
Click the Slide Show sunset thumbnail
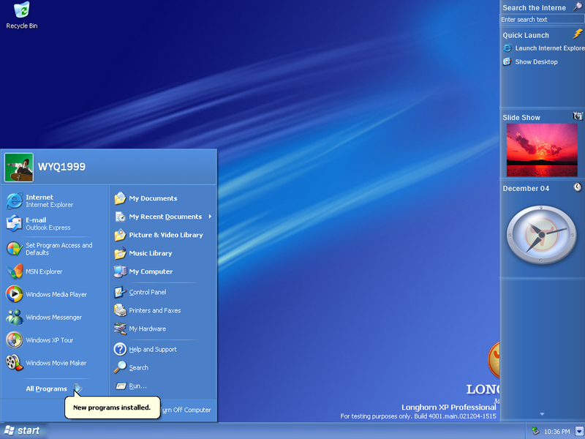[542, 149]
